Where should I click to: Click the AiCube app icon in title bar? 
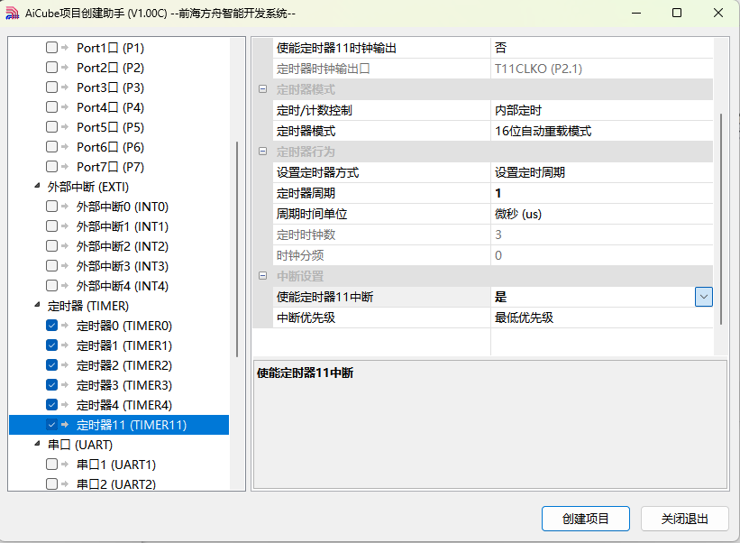pos(13,13)
